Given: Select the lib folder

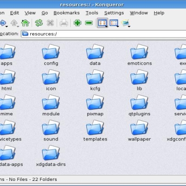Looking at the screenshot, I should pos(139,80).
